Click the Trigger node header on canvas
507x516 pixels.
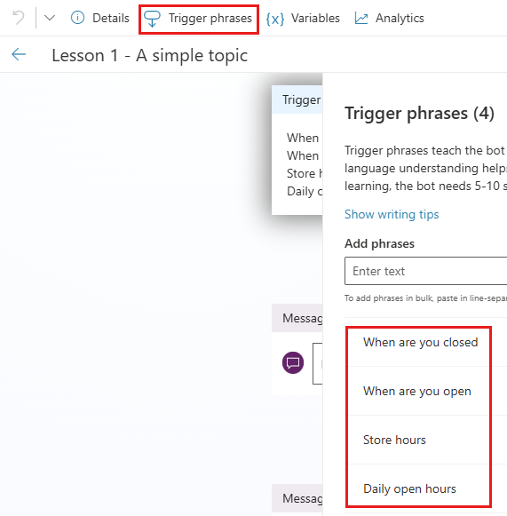tap(297, 99)
